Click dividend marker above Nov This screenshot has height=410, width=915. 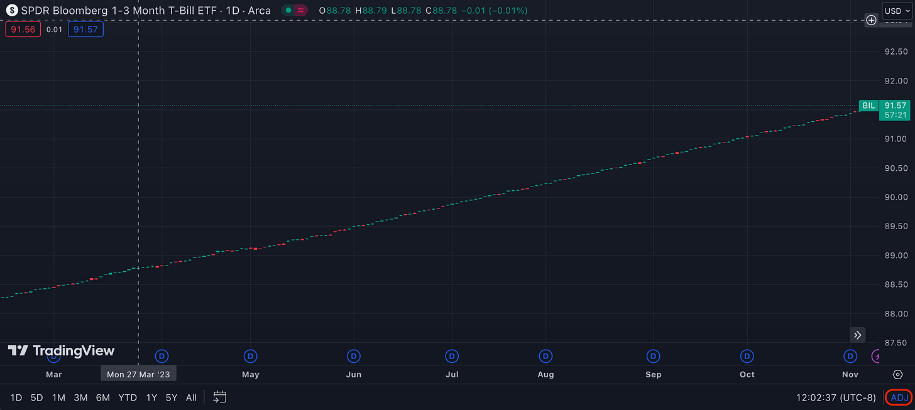pyautogui.click(x=850, y=357)
